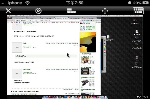Tap the four-arrow pan control icon

[105, 11]
